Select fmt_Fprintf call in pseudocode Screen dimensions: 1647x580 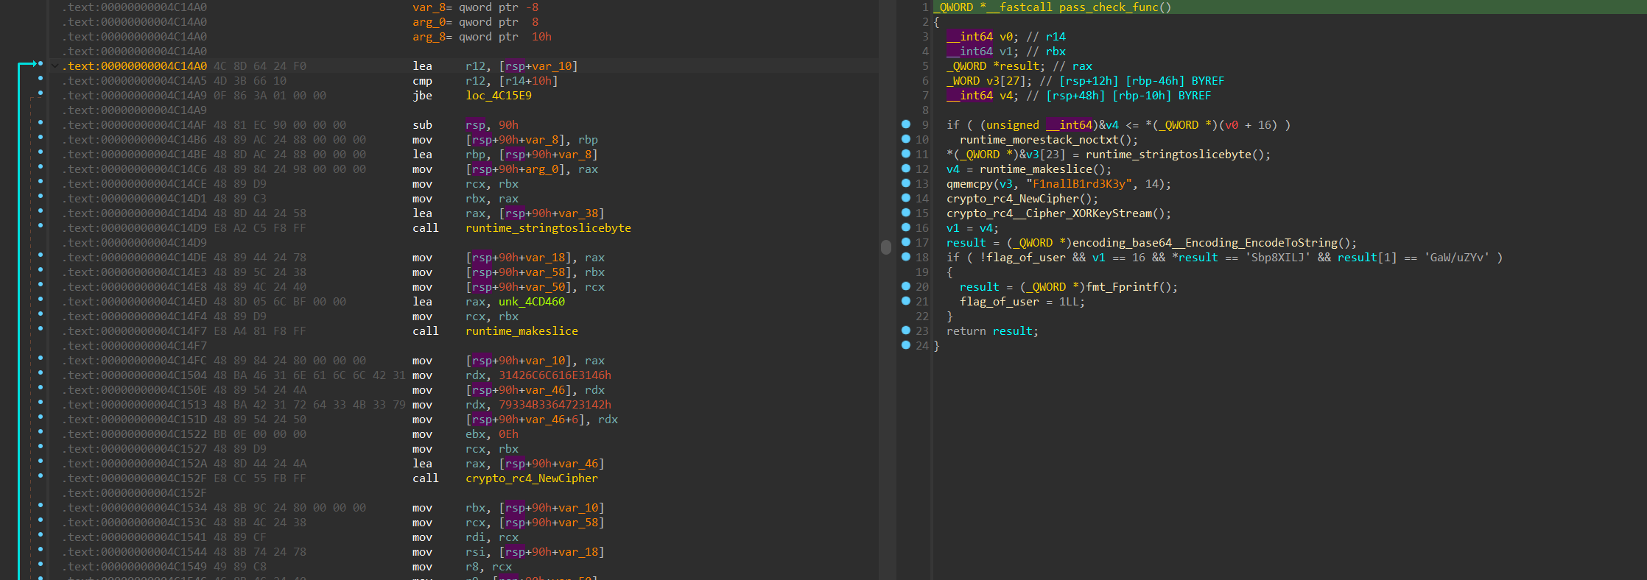tap(1122, 287)
